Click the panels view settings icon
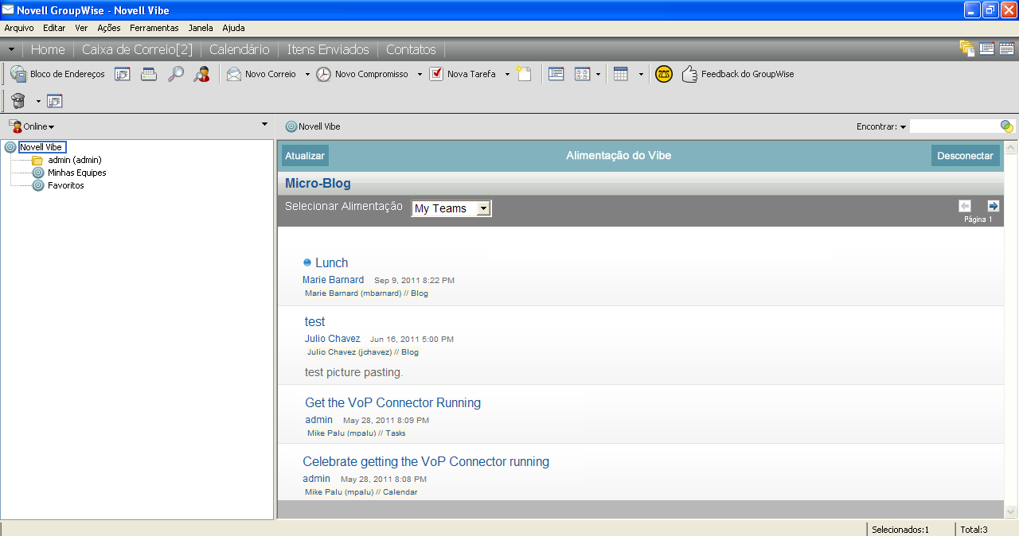 [x=582, y=74]
